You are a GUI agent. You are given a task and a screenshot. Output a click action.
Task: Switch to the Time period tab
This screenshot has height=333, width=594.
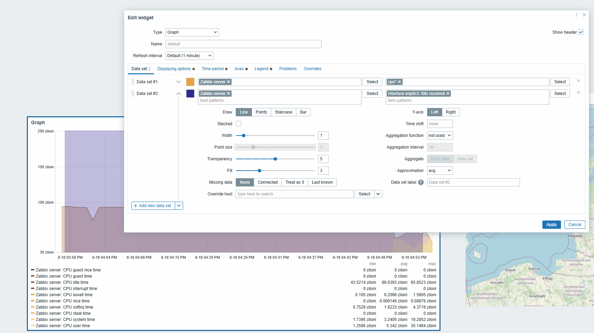click(x=214, y=69)
